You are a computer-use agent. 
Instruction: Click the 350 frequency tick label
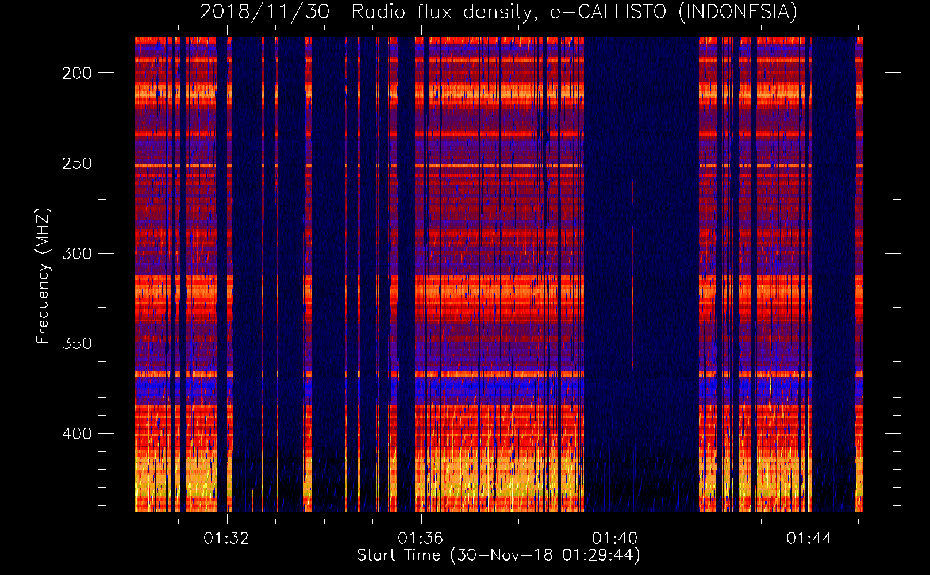77,343
